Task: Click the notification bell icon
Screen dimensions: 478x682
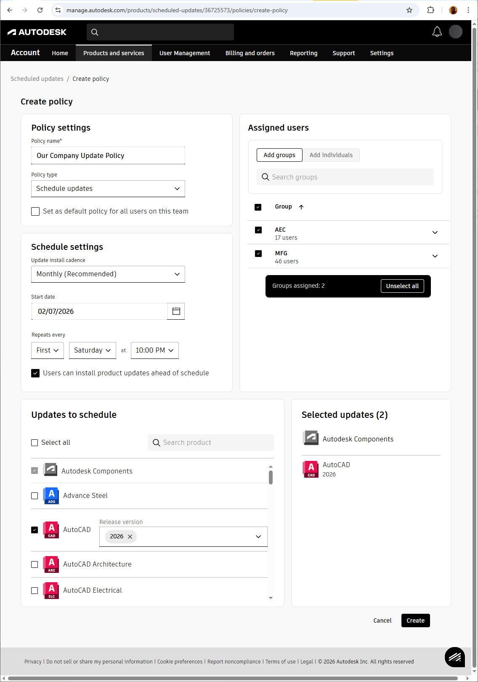Action: point(437,32)
